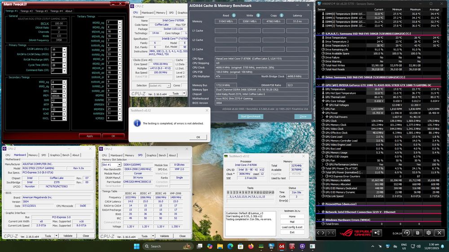Click Start Benchmark in AIDA64

(251, 116)
